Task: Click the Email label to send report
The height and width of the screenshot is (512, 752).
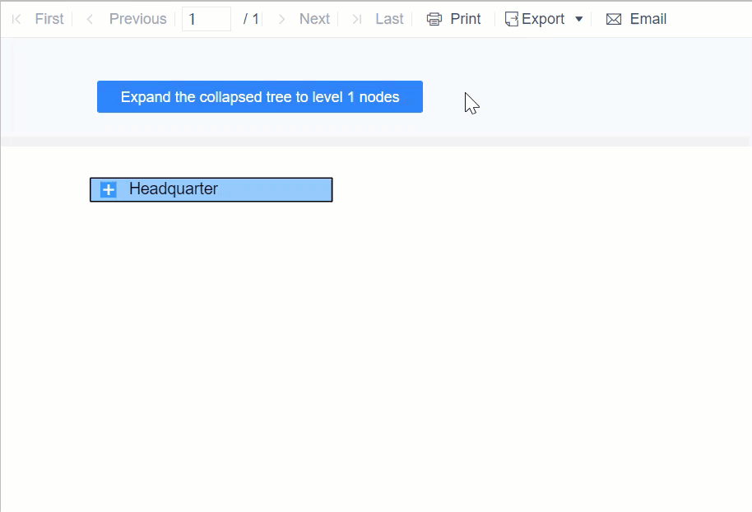Action: [648, 18]
